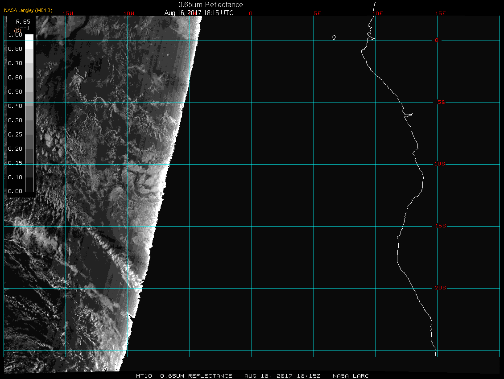Click the "10S" latitude label
504x379 pixels.
pos(440,164)
